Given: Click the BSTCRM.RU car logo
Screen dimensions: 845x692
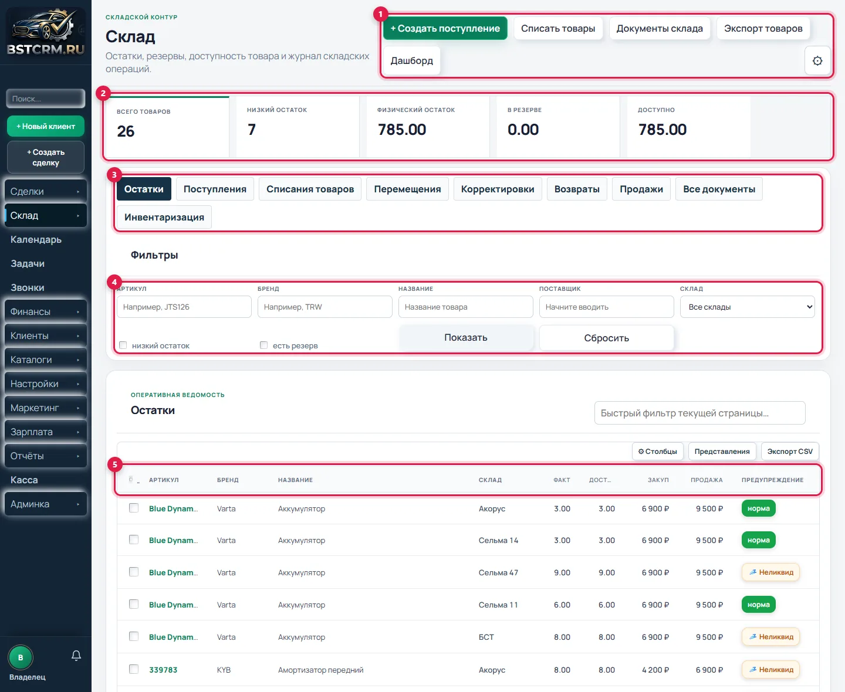Looking at the screenshot, I should [46, 32].
